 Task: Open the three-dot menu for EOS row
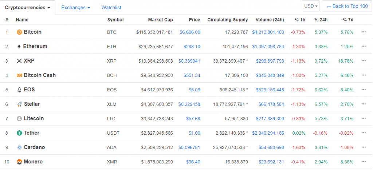pyautogui.click(x=364, y=90)
